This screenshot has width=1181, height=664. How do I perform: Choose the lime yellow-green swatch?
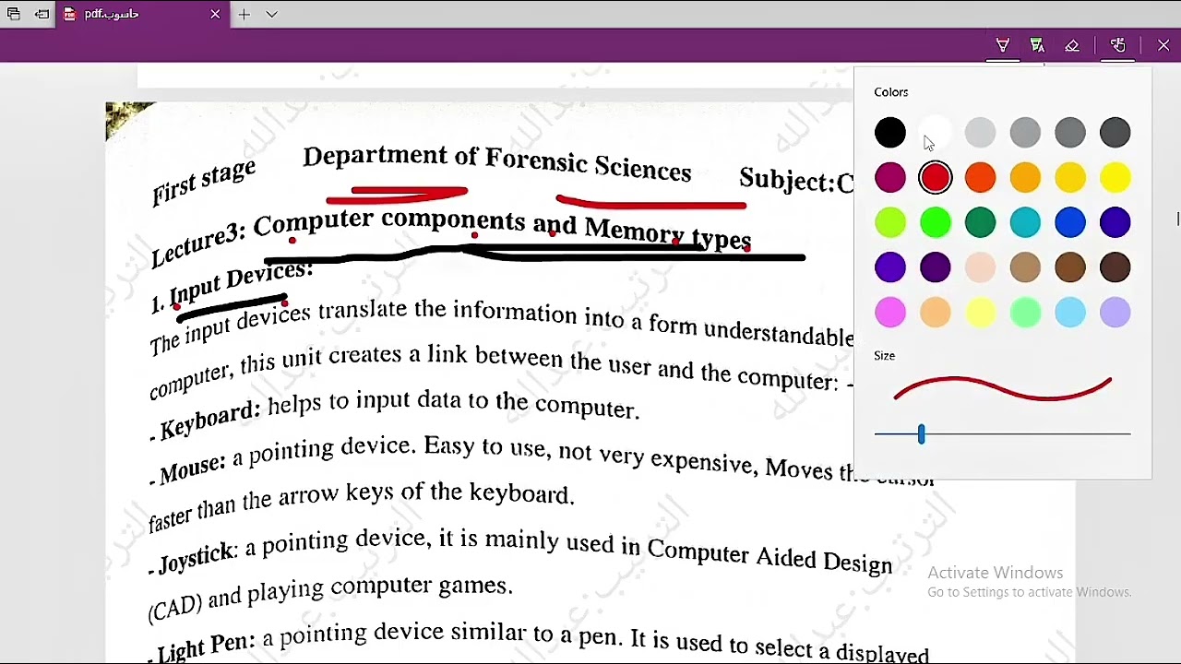(890, 222)
